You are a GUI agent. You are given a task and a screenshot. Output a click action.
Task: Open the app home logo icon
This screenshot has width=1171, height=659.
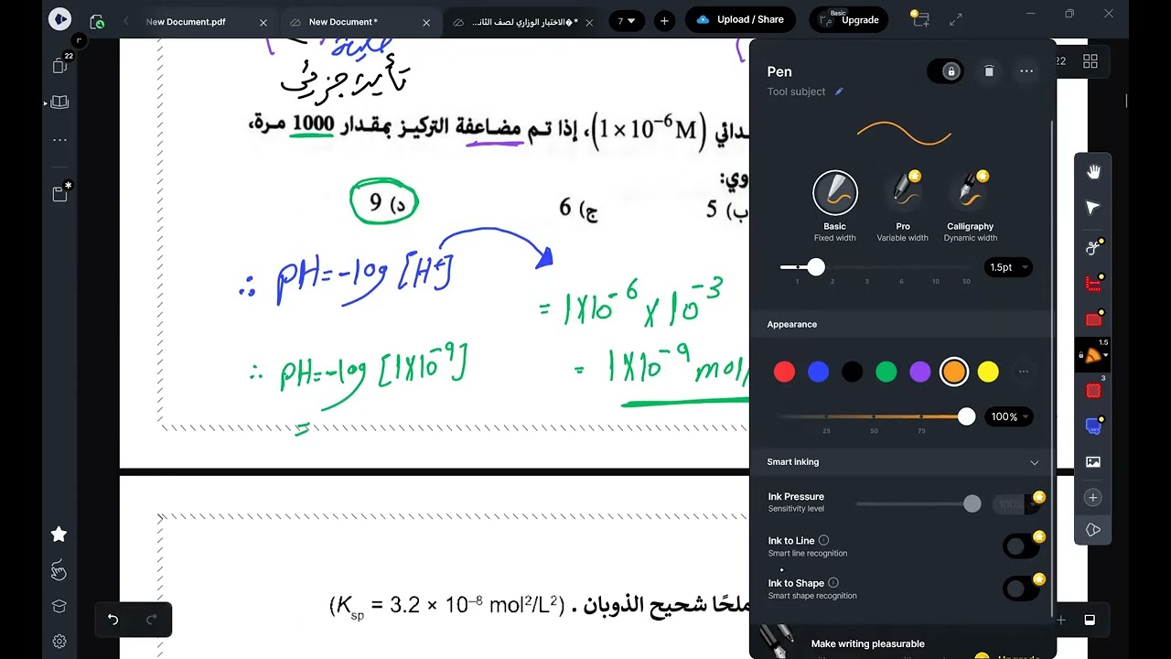[59, 18]
